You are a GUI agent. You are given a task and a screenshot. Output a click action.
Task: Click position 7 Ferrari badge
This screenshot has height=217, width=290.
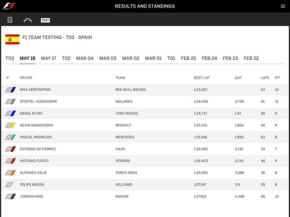(x=10, y=161)
